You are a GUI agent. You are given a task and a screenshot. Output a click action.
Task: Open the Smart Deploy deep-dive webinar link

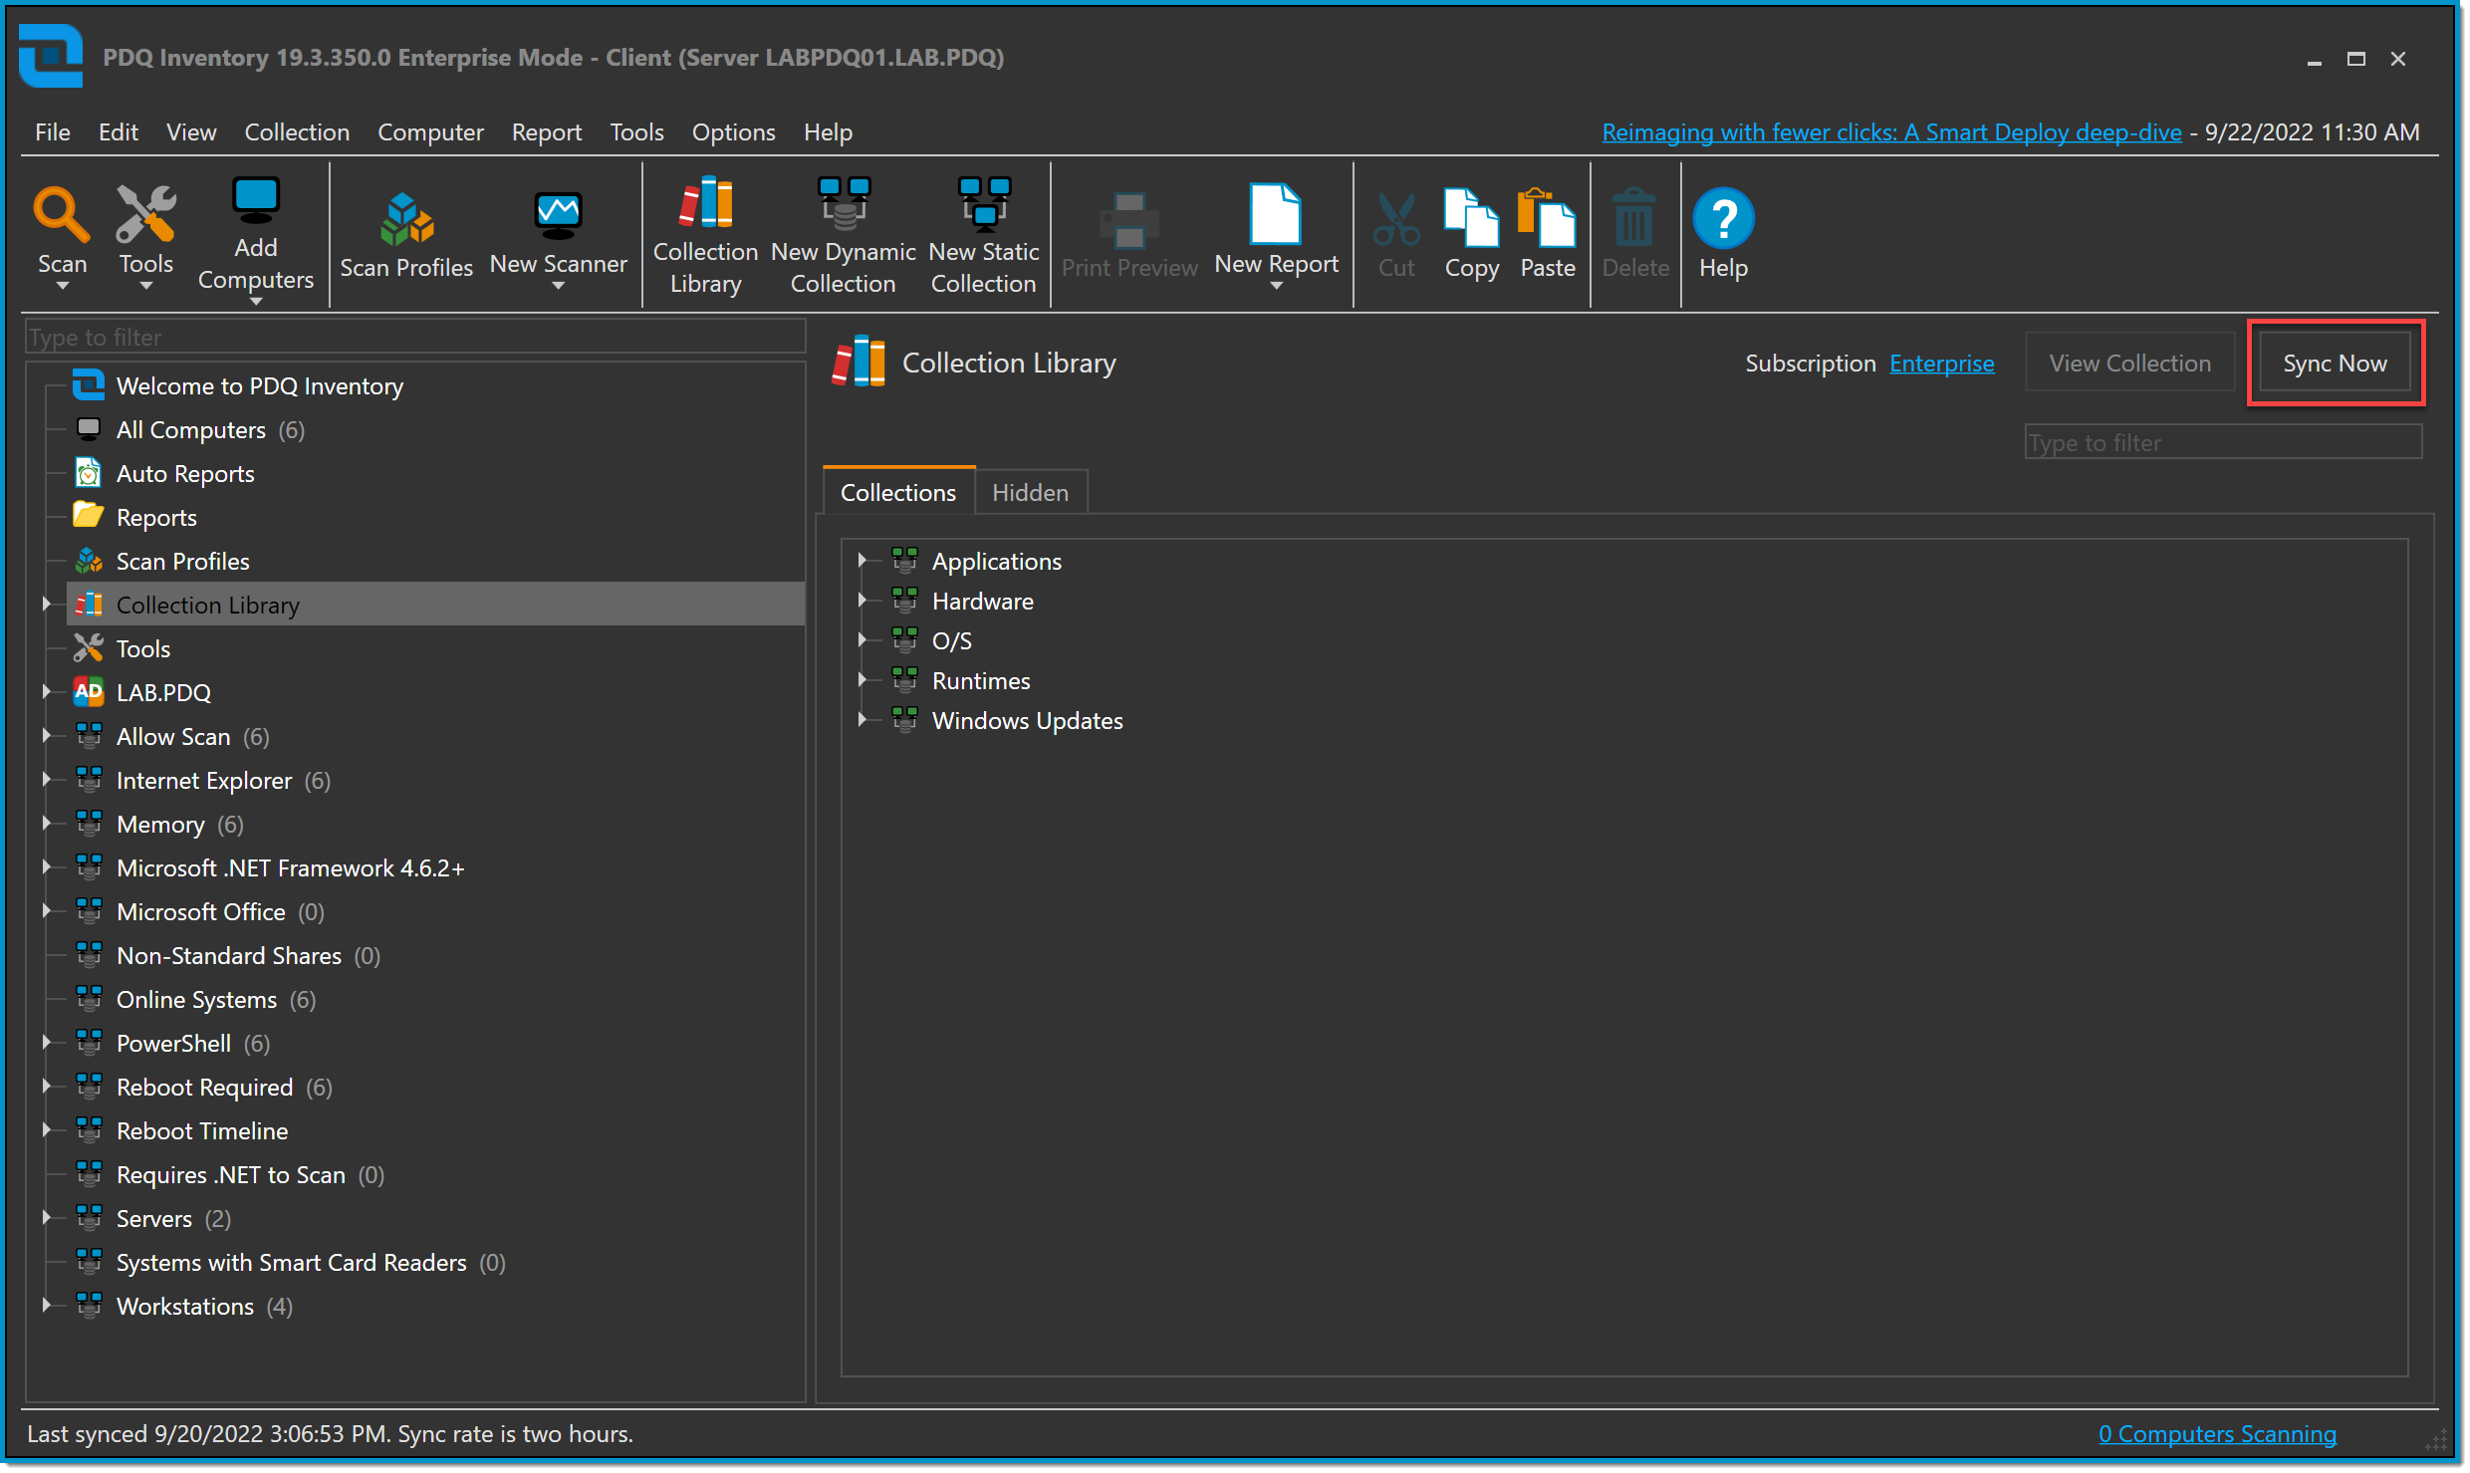pyautogui.click(x=1891, y=132)
